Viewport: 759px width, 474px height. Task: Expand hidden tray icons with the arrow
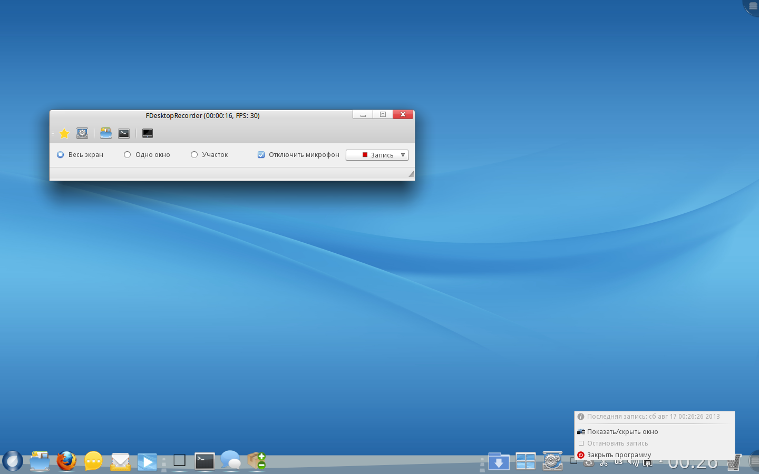click(x=661, y=462)
